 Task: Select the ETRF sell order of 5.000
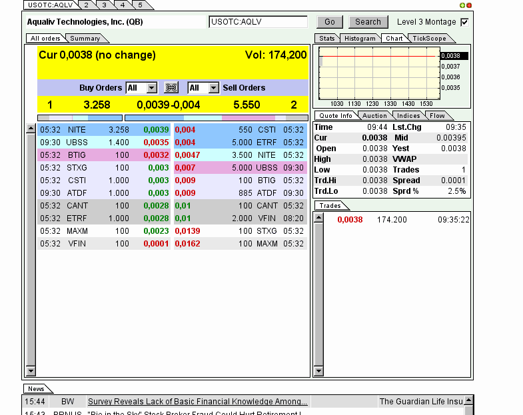(x=240, y=143)
